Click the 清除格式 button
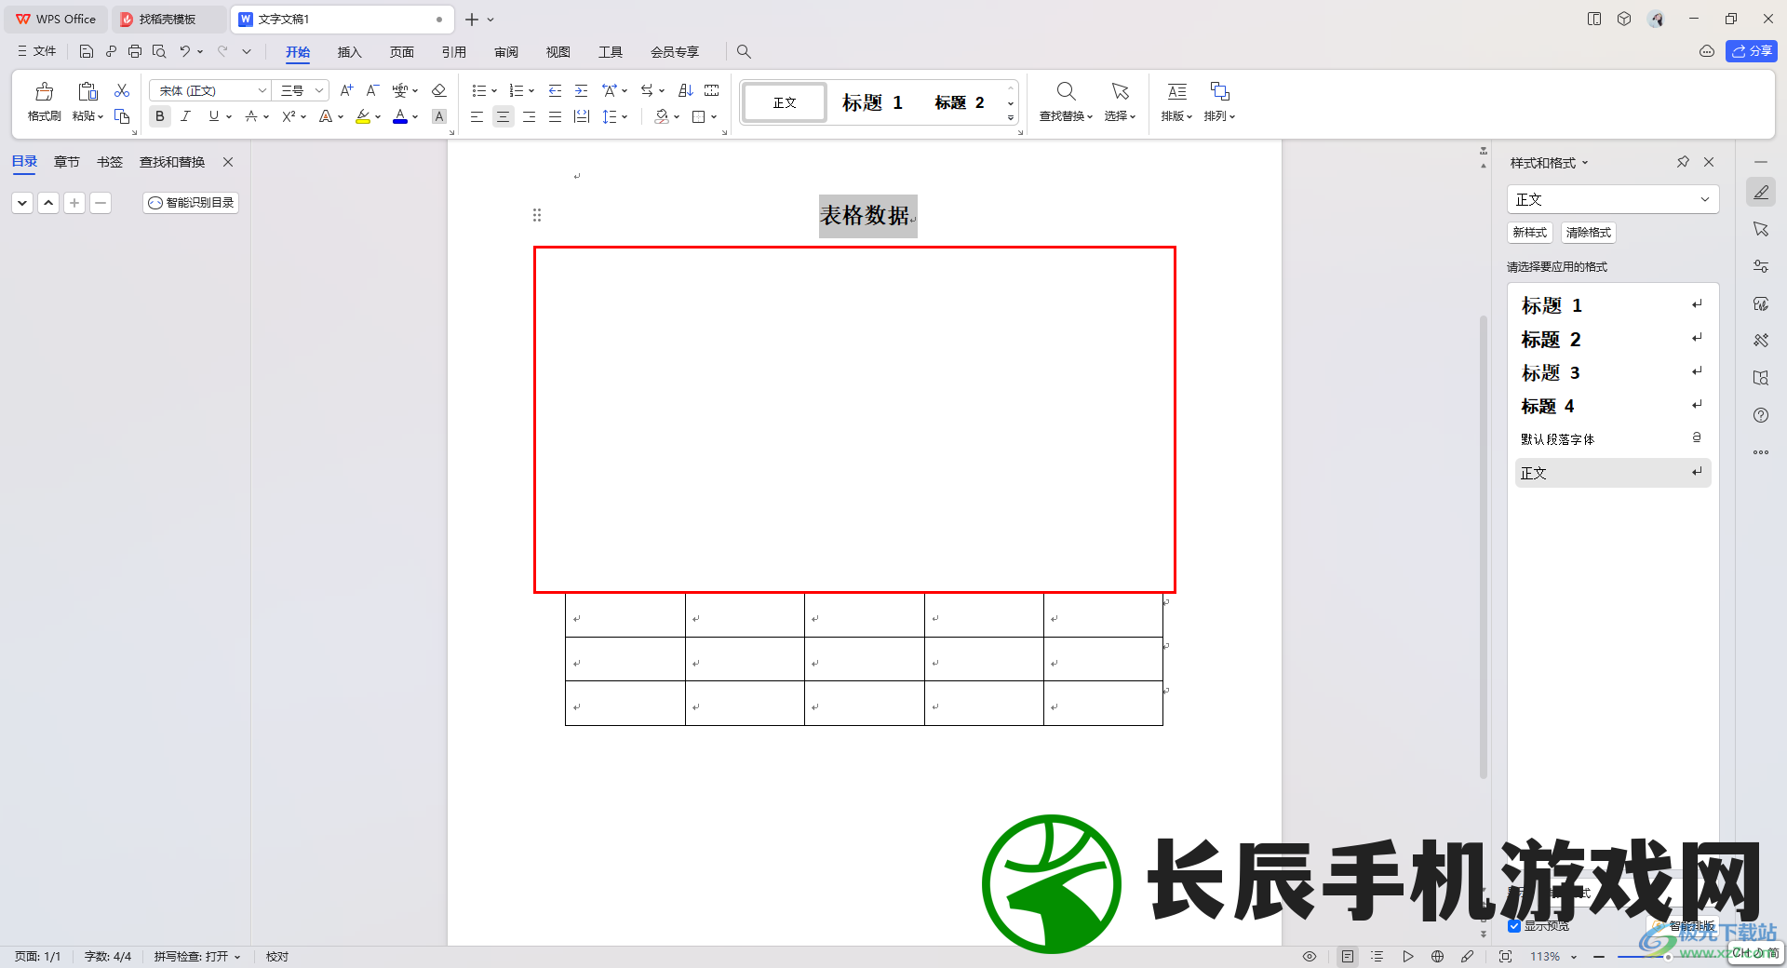Screen dimensions: 1787x968 click(x=1588, y=233)
